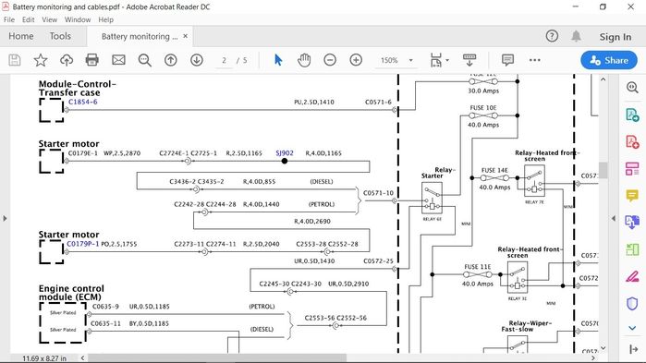
Task: Click the Share button
Action: pos(609,60)
